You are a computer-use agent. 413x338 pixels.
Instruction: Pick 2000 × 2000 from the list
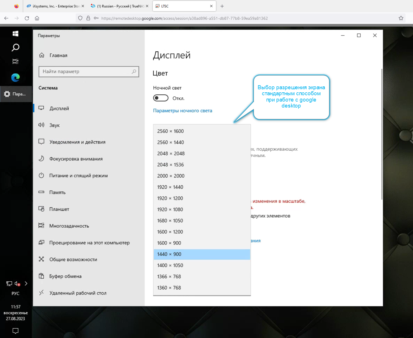pyautogui.click(x=202, y=176)
